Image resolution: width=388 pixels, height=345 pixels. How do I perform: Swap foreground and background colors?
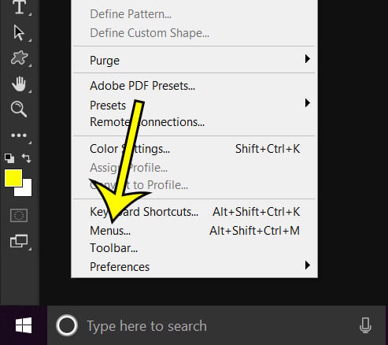(26, 158)
